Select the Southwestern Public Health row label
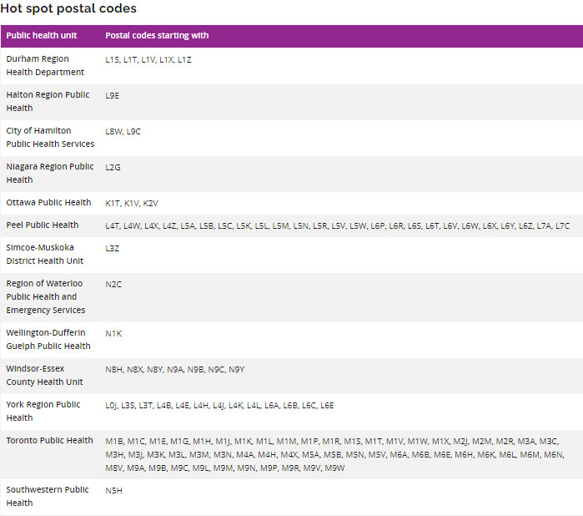The height and width of the screenshot is (516, 583). pyautogui.click(x=48, y=497)
